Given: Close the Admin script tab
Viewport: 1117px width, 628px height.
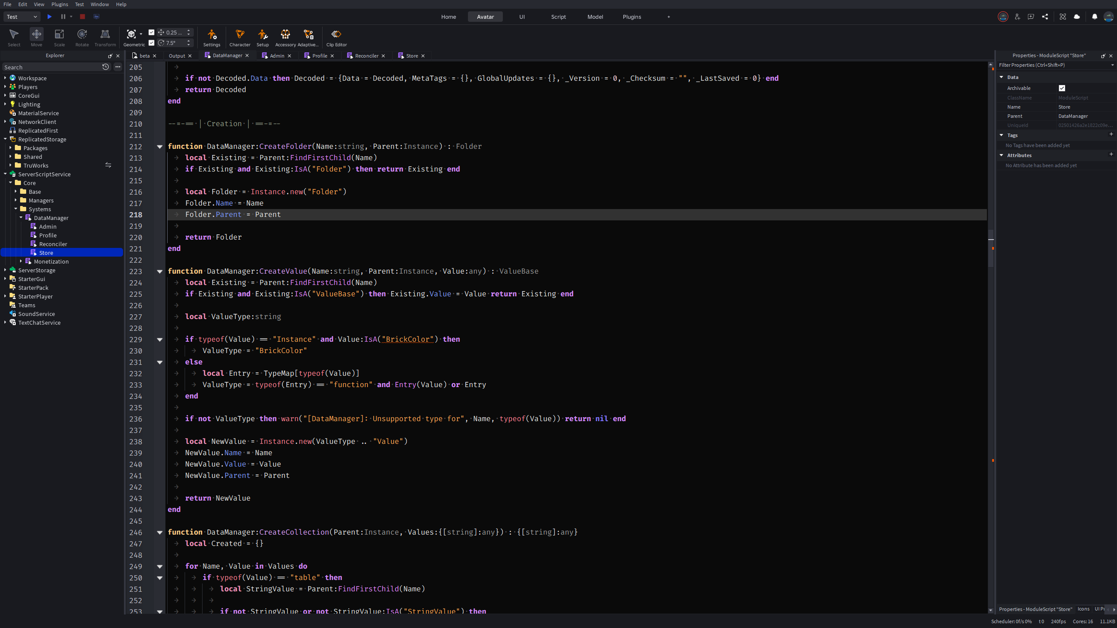Looking at the screenshot, I should 289,56.
